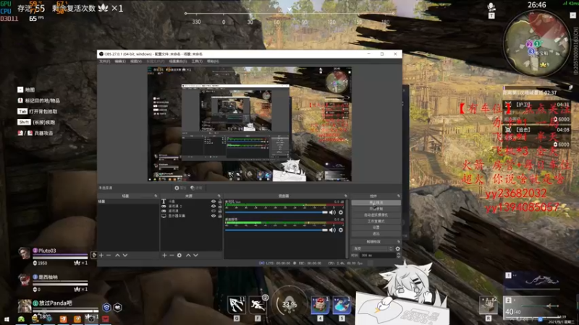The height and width of the screenshot is (325, 579).
Task: Click the 退出 exit button in Controls
Action: (376, 233)
